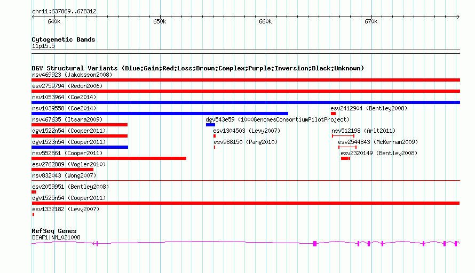This screenshot has height=273, width=475.
Task: Select the small red esv2059951 marker
Action: pyautogui.click(x=34, y=192)
